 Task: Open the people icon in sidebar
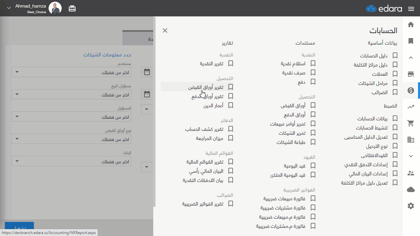(411, 173)
